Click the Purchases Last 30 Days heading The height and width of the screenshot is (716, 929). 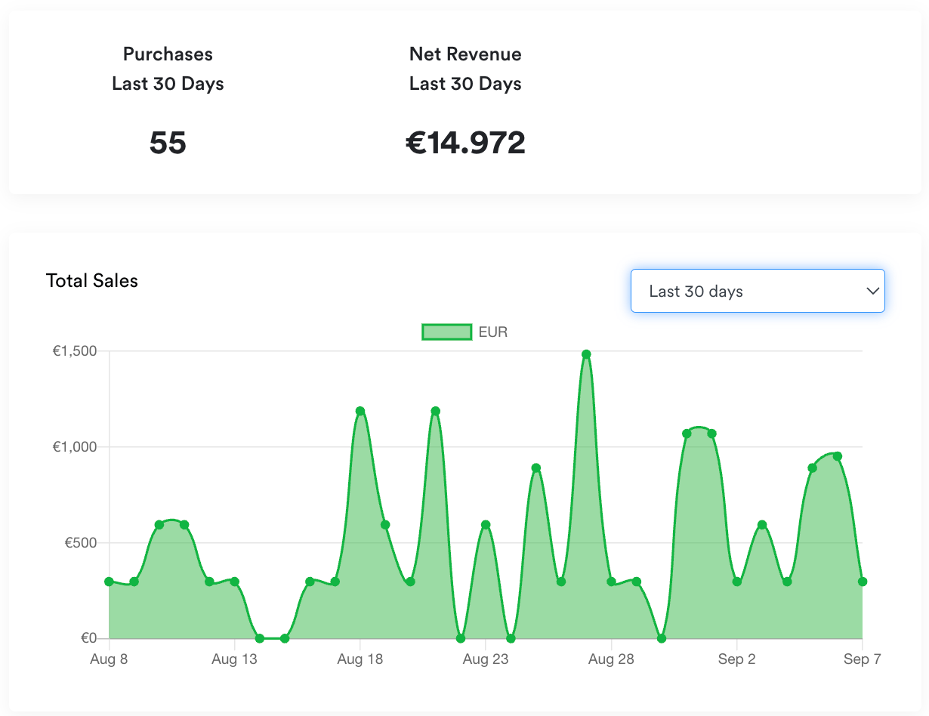click(168, 69)
